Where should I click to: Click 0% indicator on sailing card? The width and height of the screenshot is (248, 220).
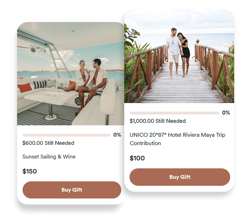[x=117, y=135]
